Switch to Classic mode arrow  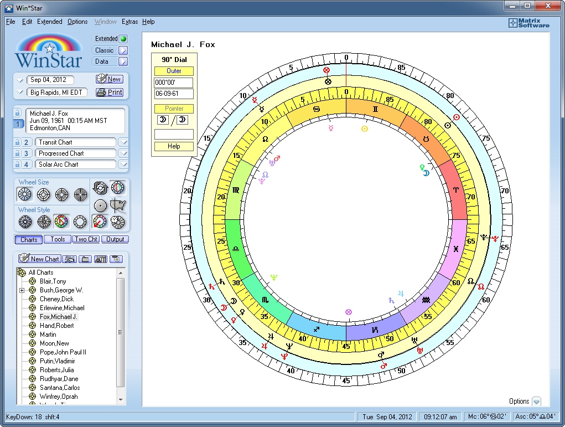[x=123, y=50]
